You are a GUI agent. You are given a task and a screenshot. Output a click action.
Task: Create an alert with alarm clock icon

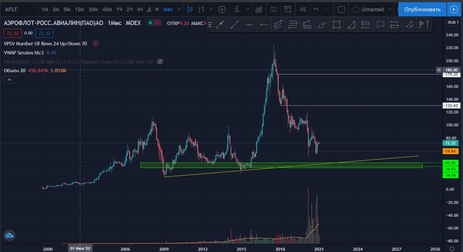pos(288,9)
